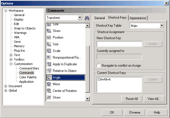Select Plug-Ins in the tree
The height and width of the screenshot is (118, 170).
(x=19, y=51)
